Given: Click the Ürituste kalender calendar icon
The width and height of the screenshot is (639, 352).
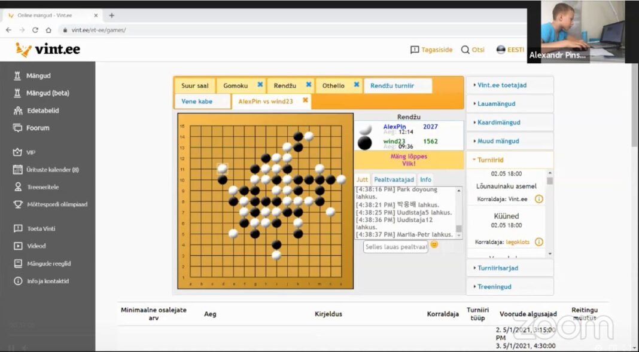Looking at the screenshot, I should tap(17, 169).
